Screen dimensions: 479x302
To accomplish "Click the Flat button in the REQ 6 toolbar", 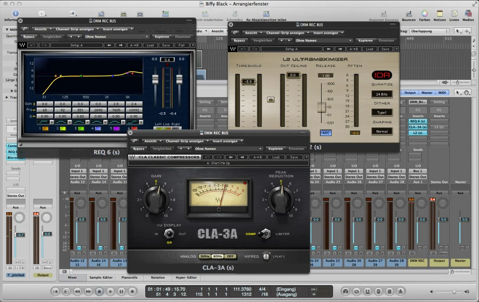I will [181, 45].
